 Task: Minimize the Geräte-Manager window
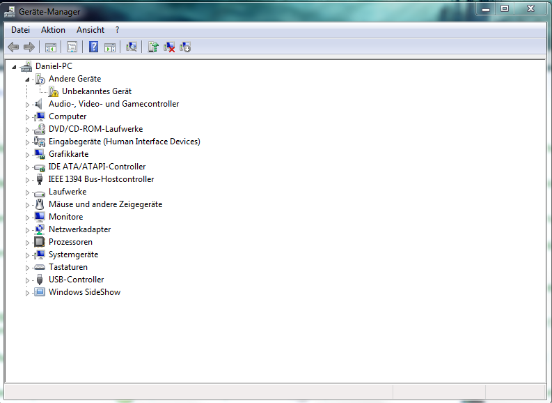pyautogui.click(x=486, y=9)
